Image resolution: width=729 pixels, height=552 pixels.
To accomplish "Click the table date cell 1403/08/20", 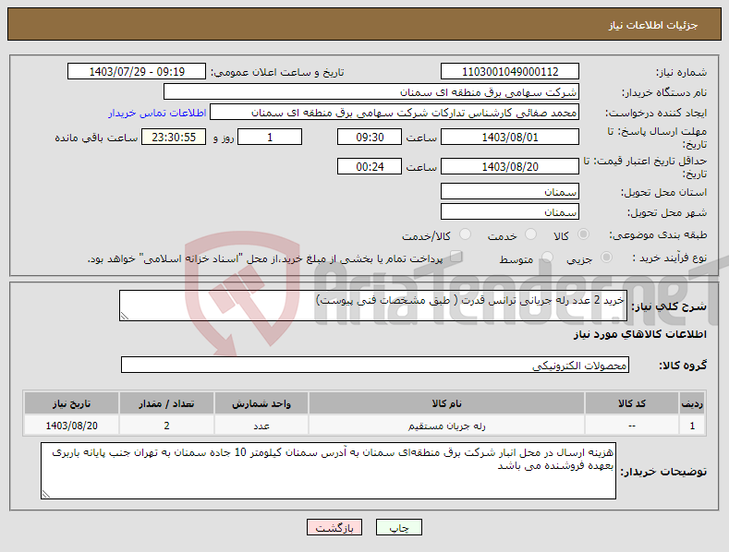I will 71,426.
